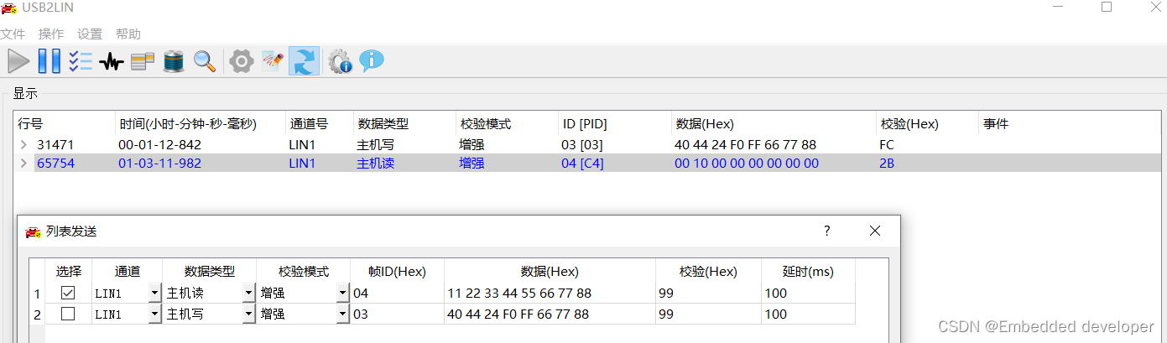
Task: Click the Start (play) toolbar icon
Action: (18, 61)
